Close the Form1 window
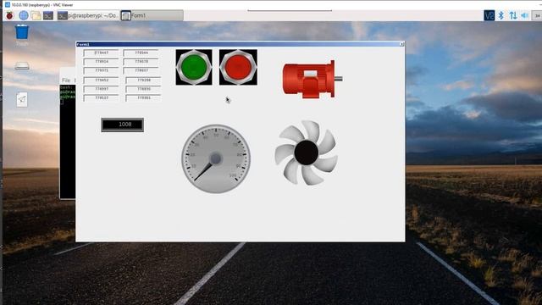Viewport: 542px width, 305px height. coord(401,44)
